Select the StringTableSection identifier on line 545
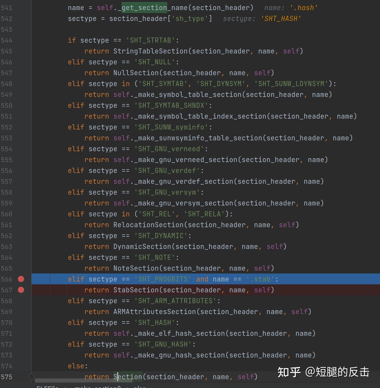This screenshot has height=388, width=380. coord(151,51)
